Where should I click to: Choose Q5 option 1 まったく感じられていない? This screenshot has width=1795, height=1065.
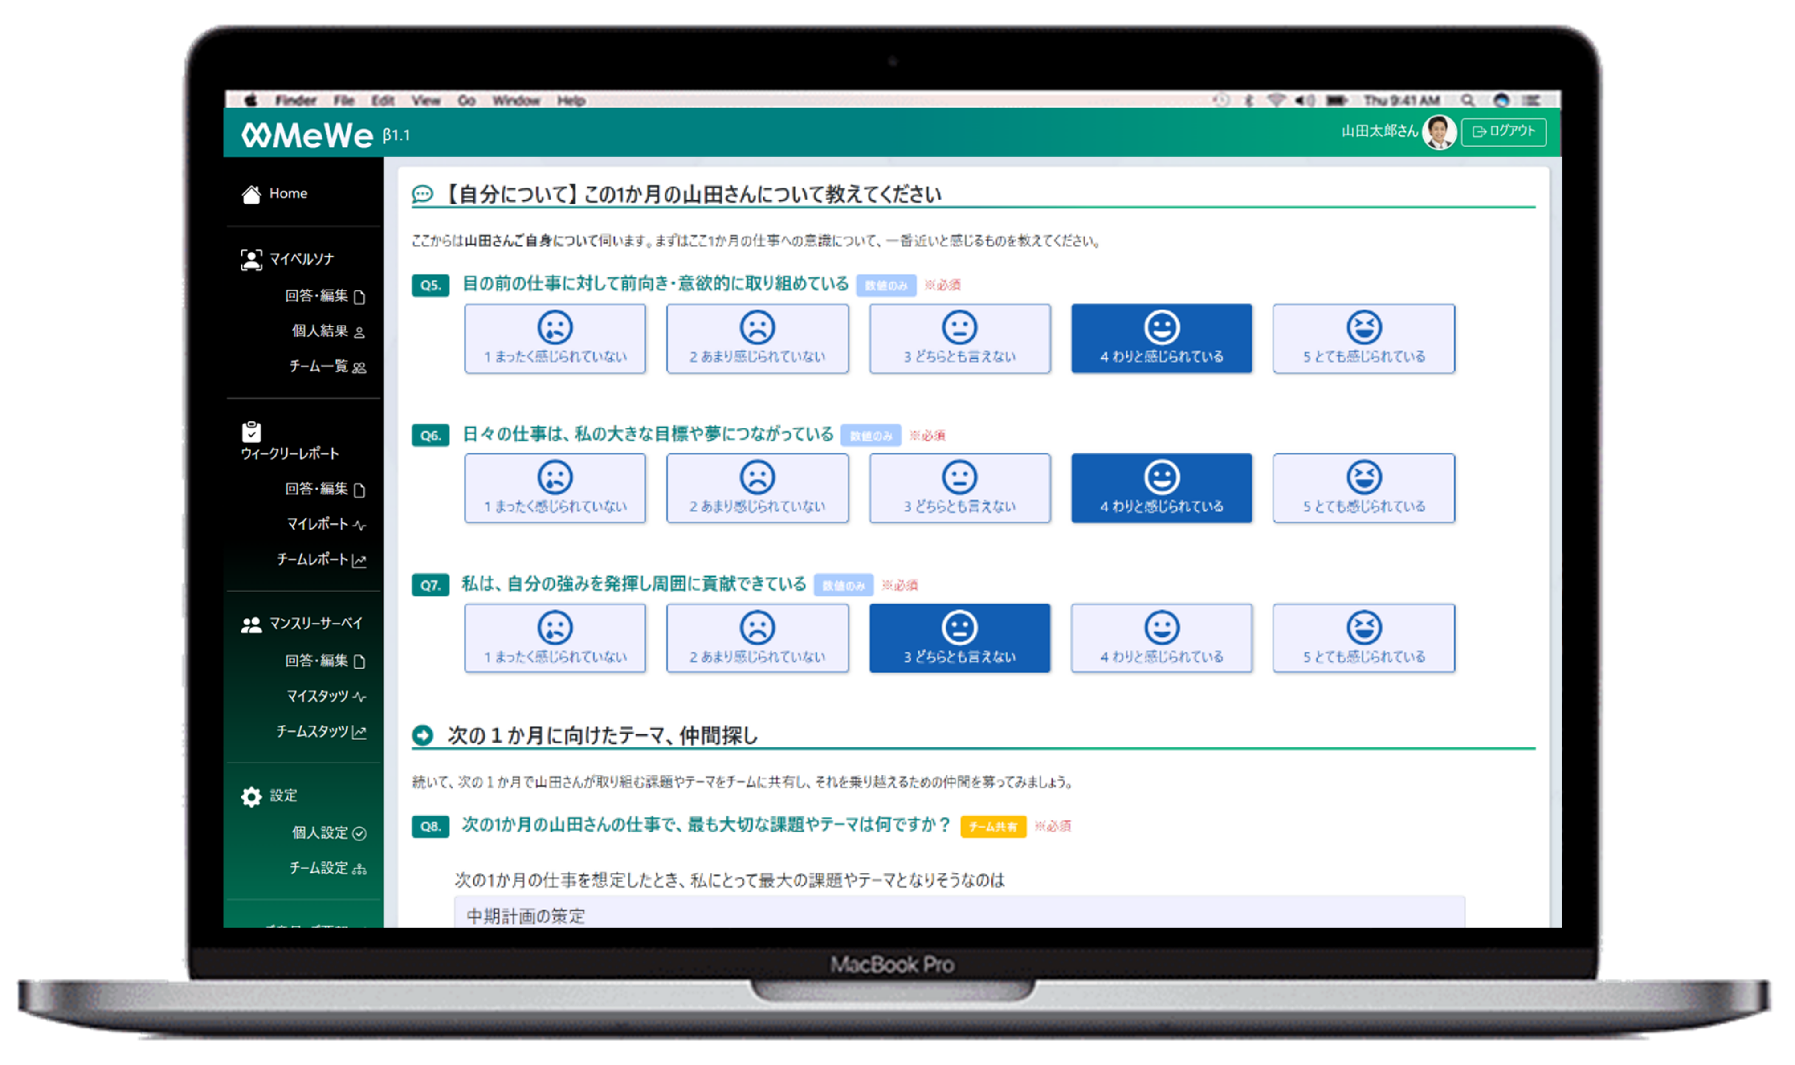point(555,339)
